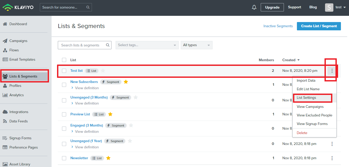Open the Newsletter list link
Screen dimensions: 349x167
79,158
